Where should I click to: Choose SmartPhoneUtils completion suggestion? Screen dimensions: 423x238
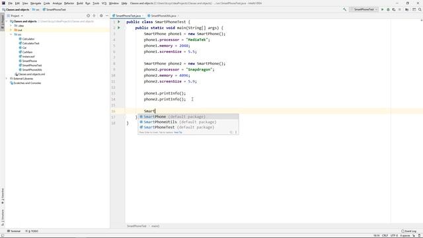(188, 122)
